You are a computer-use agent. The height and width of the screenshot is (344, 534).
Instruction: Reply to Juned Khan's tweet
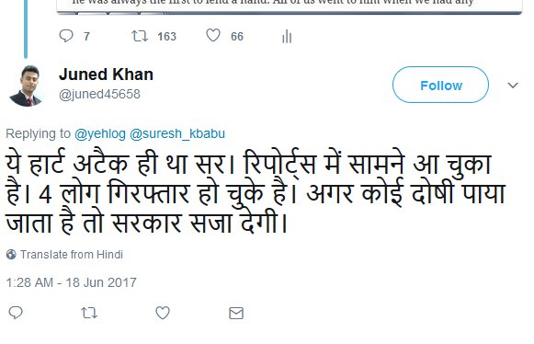coord(16,313)
